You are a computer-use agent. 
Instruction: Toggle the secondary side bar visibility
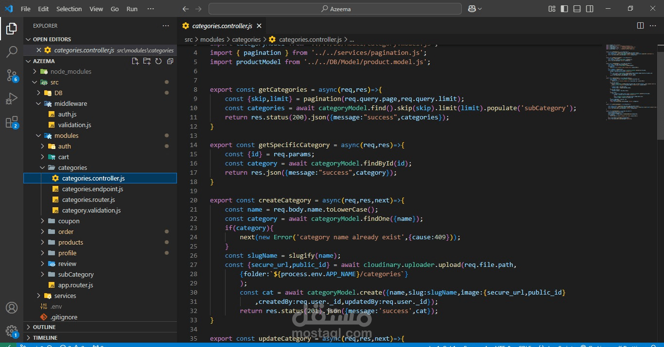(x=590, y=9)
